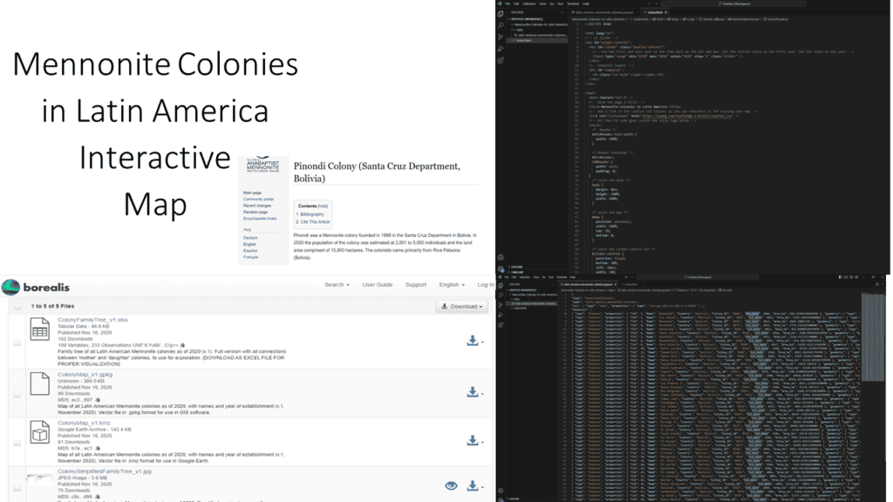
Task: Tick the select-all files checkbox
Action: point(17,307)
